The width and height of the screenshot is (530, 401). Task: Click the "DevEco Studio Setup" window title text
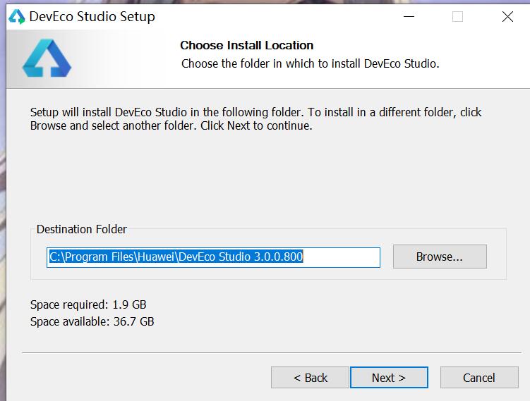(x=92, y=17)
